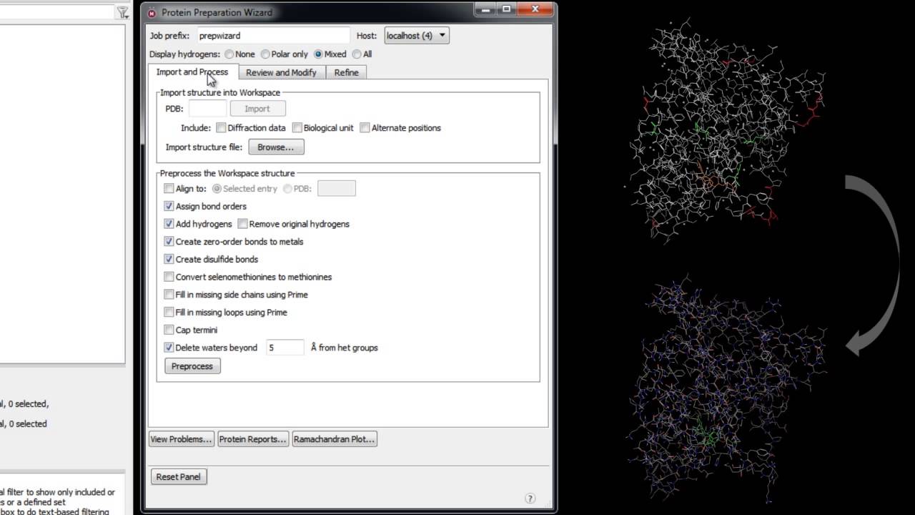Select the Polar only radio button

(265, 54)
